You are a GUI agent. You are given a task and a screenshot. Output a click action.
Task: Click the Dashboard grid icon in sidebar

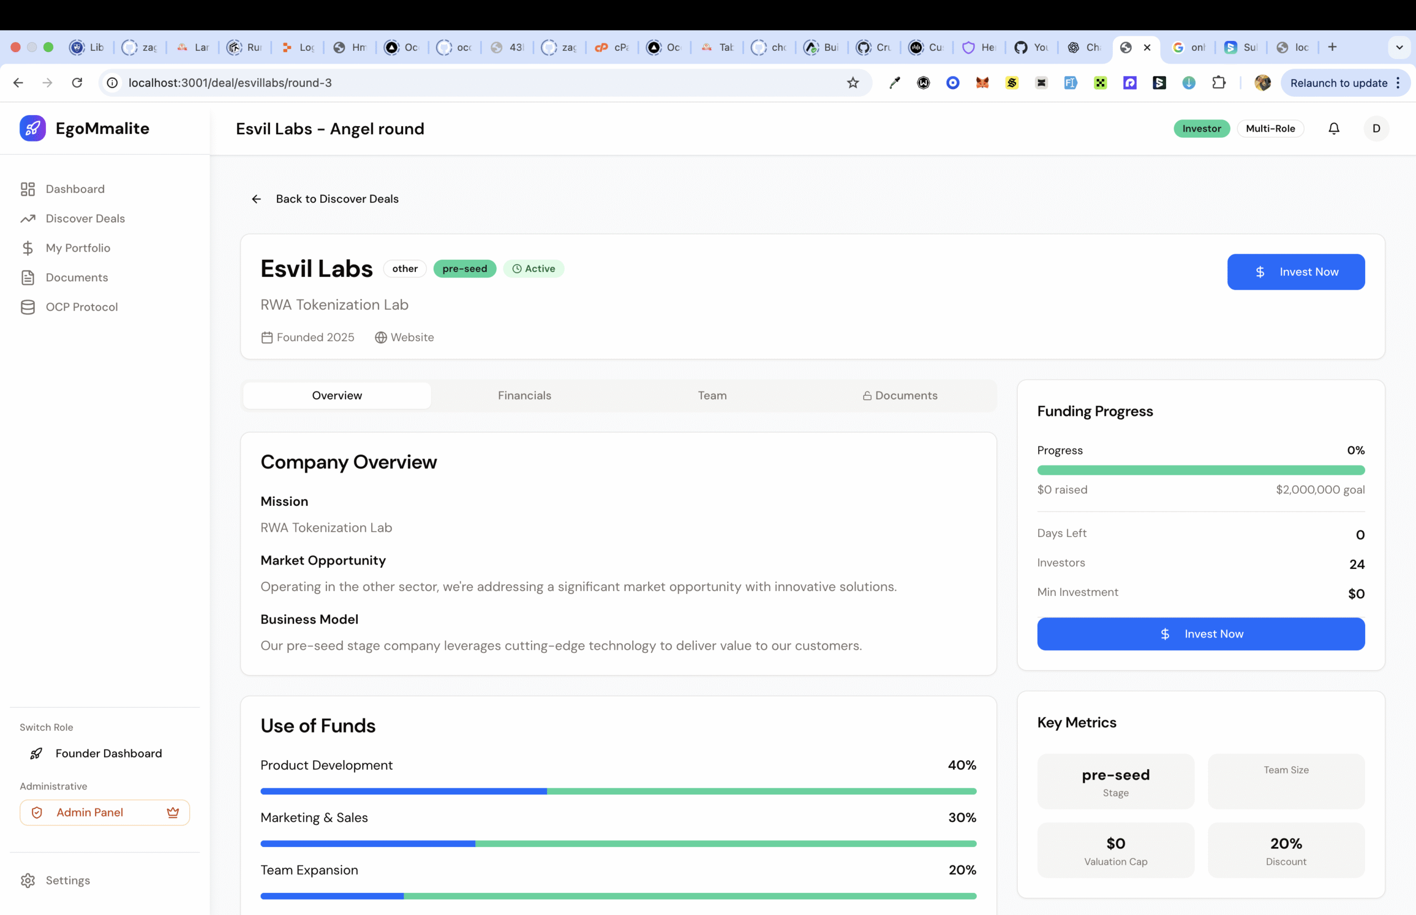pyautogui.click(x=28, y=189)
